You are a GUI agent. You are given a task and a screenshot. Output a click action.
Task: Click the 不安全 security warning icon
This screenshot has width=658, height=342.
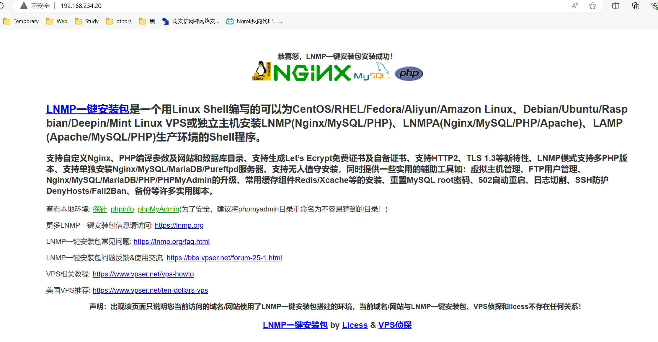[23, 6]
